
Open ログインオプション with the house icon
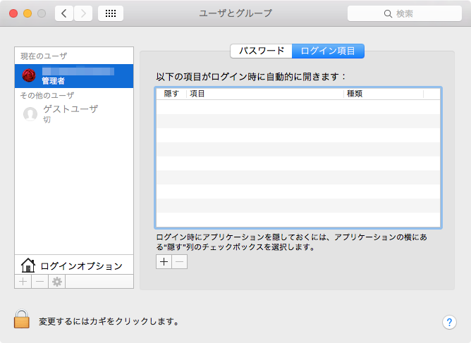point(28,266)
